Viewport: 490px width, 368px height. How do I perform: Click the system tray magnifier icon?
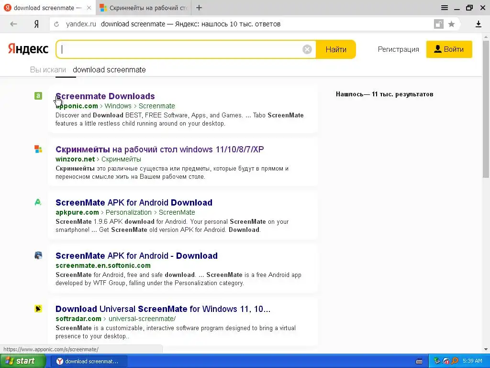(x=455, y=361)
